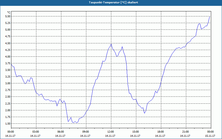This screenshot has width=222, height=139.
Task: Select the 5,25 y-axis value
Action: point(8,23)
